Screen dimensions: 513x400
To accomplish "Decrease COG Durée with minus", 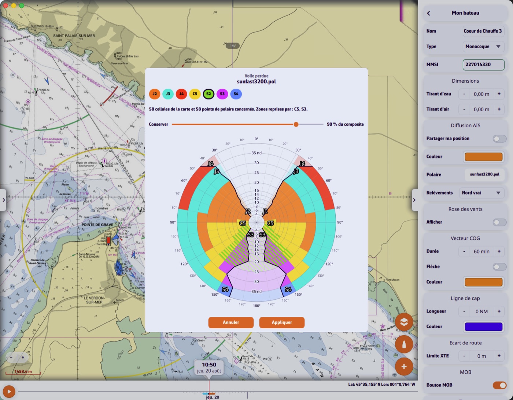I will point(464,251).
